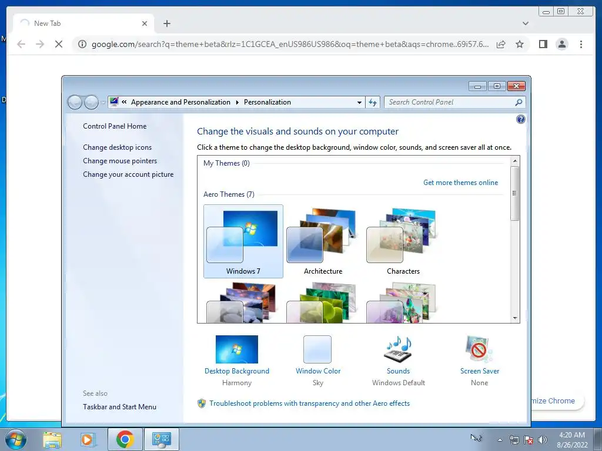Open Chrome three-dot menu
This screenshot has height=451, width=602.
581,44
